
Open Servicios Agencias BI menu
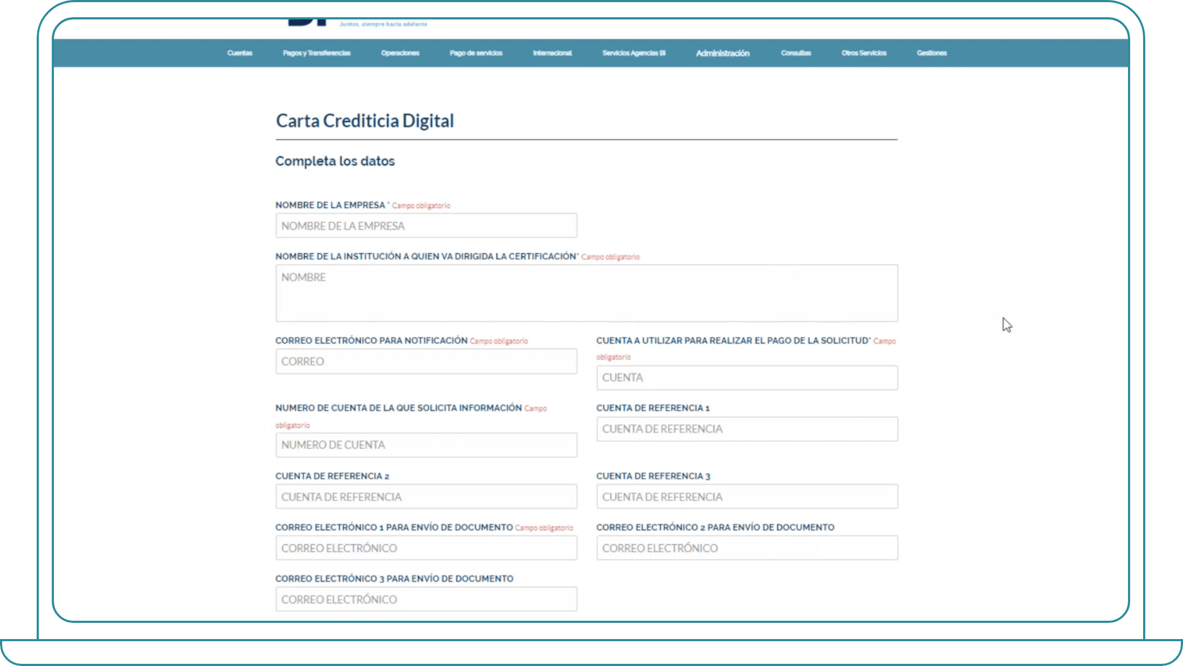click(634, 53)
